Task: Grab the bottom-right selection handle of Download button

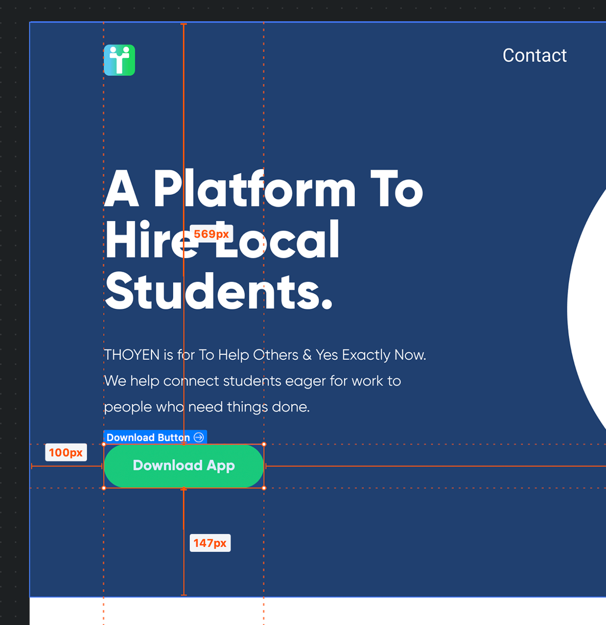Action: click(264, 488)
